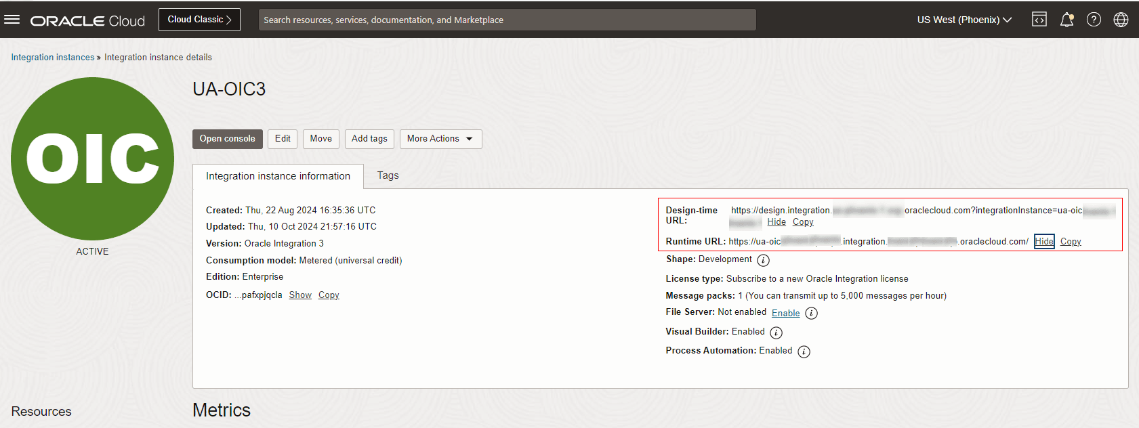Viewport: 1139px width, 428px height.
Task: Open the language globe menu
Action: pos(1121,20)
